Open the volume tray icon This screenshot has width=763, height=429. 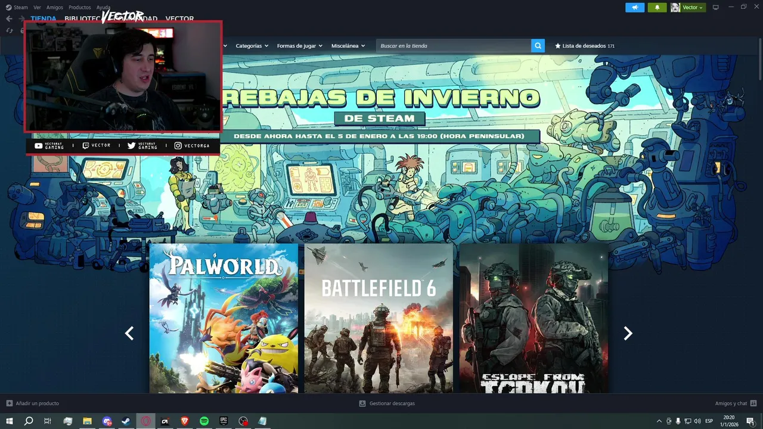pos(697,421)
